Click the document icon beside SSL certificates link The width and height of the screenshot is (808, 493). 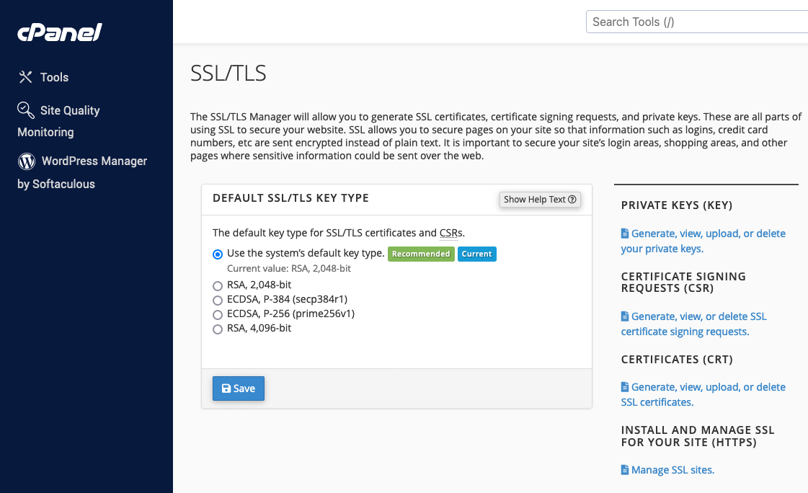point(624,387)
